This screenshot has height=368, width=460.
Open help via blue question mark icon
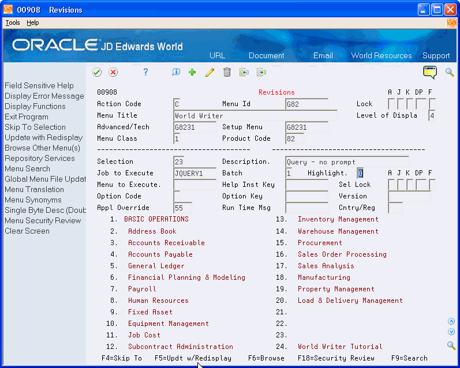click(x=145, y=72)
